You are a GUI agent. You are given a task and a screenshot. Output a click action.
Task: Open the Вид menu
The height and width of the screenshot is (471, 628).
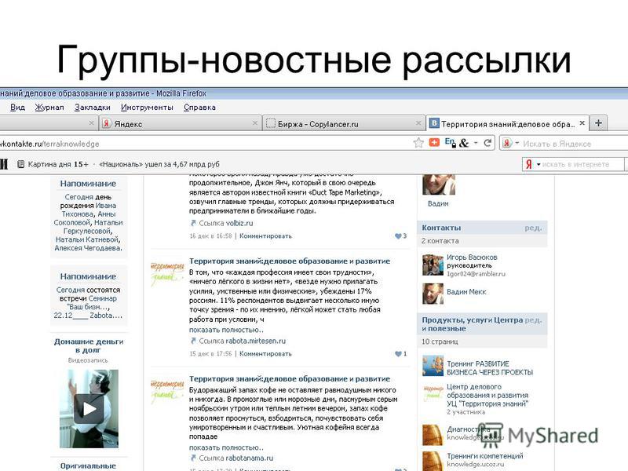coord(17,108)
